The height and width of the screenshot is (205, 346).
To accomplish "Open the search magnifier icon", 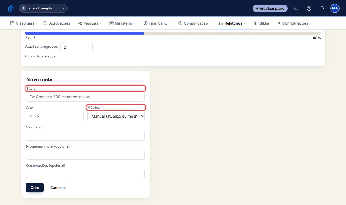I will click(x=296, y=8).
